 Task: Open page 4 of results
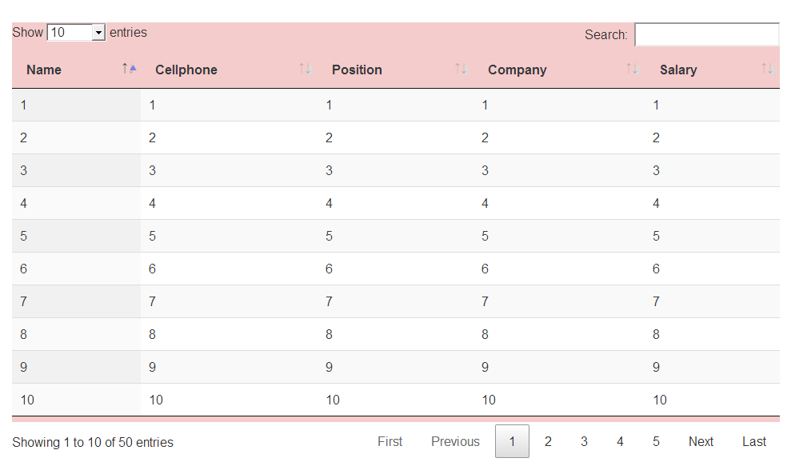620,441
